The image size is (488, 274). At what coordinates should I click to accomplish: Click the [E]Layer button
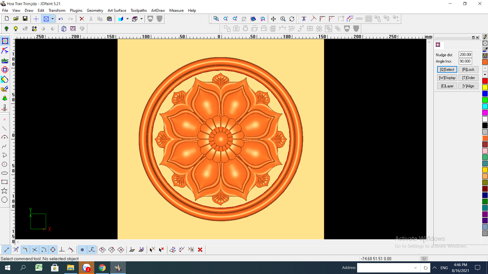point(447,86)
